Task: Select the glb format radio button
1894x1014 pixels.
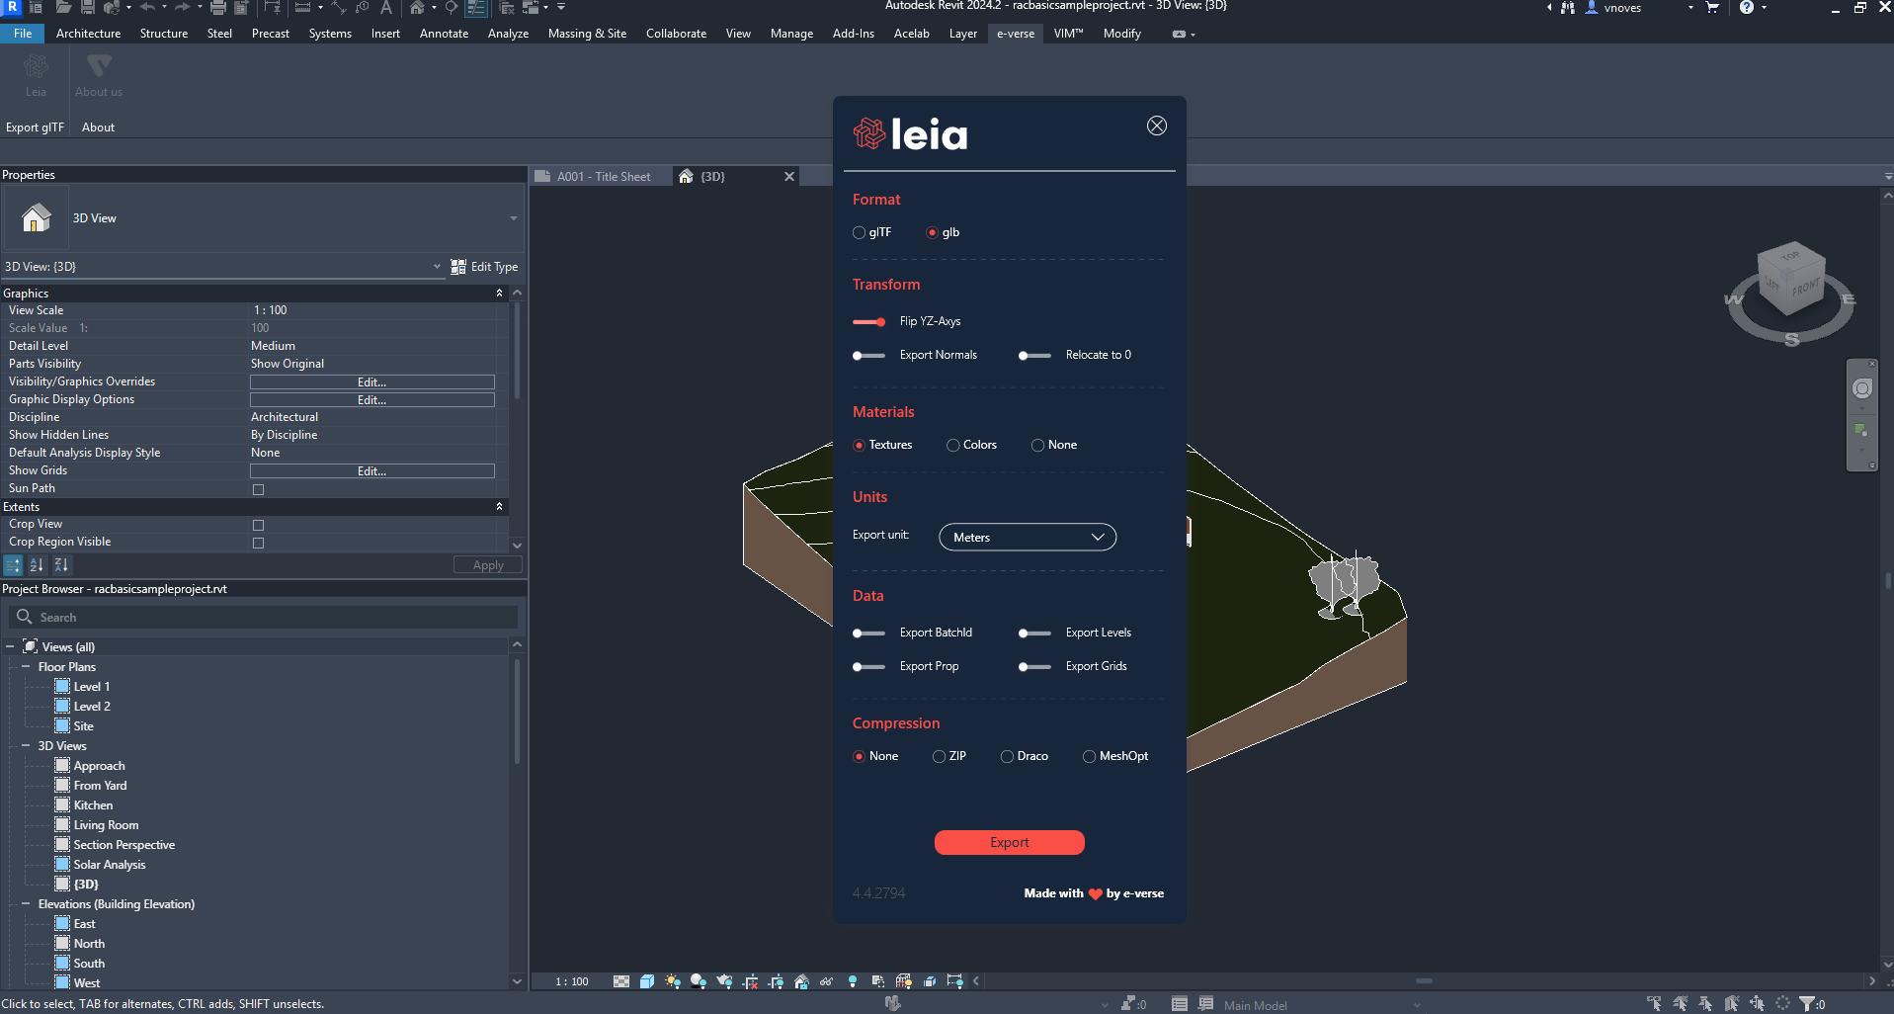Action: click(x=932, y=233)
